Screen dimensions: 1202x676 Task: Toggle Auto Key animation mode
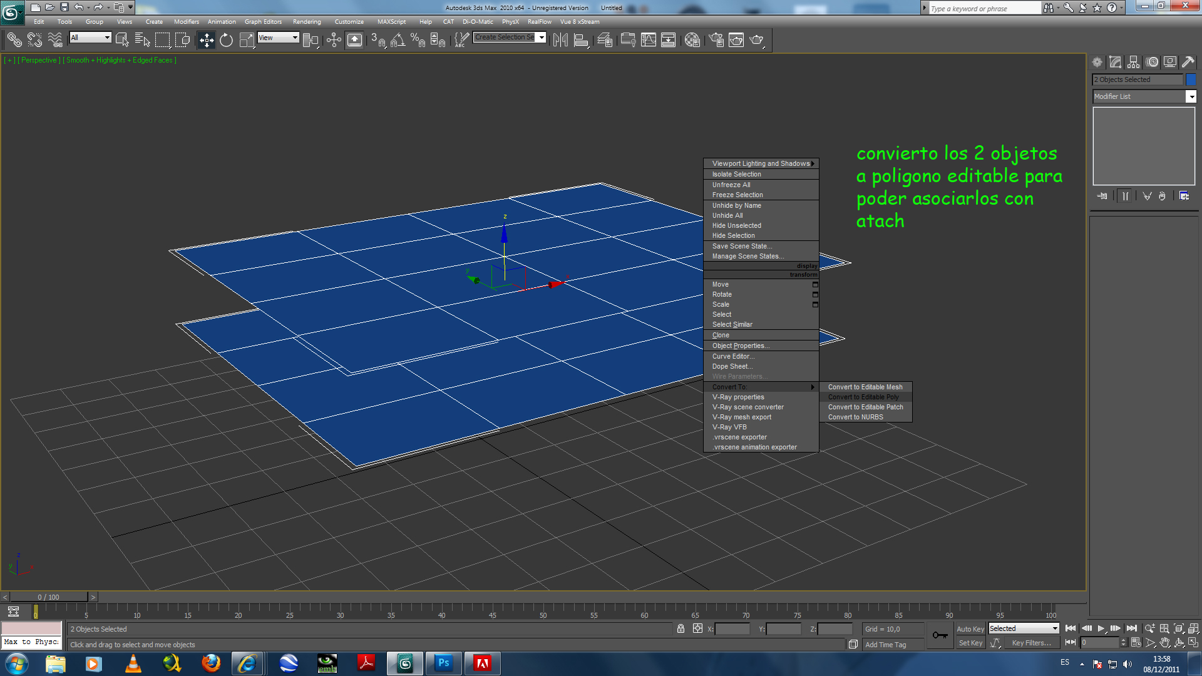click(970, 628)
